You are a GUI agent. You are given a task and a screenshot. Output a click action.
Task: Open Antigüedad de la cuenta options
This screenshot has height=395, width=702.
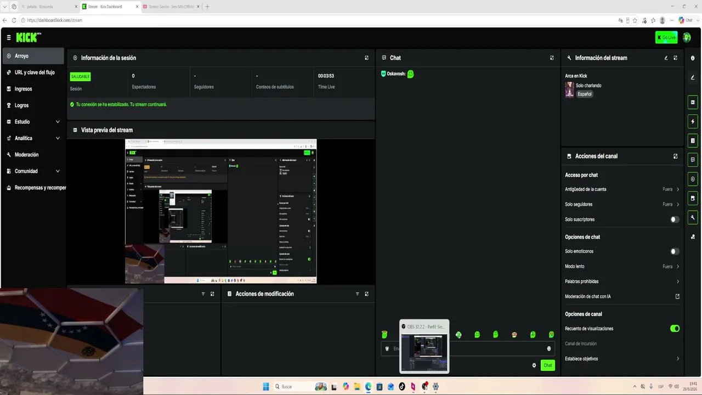click(622, 189)
